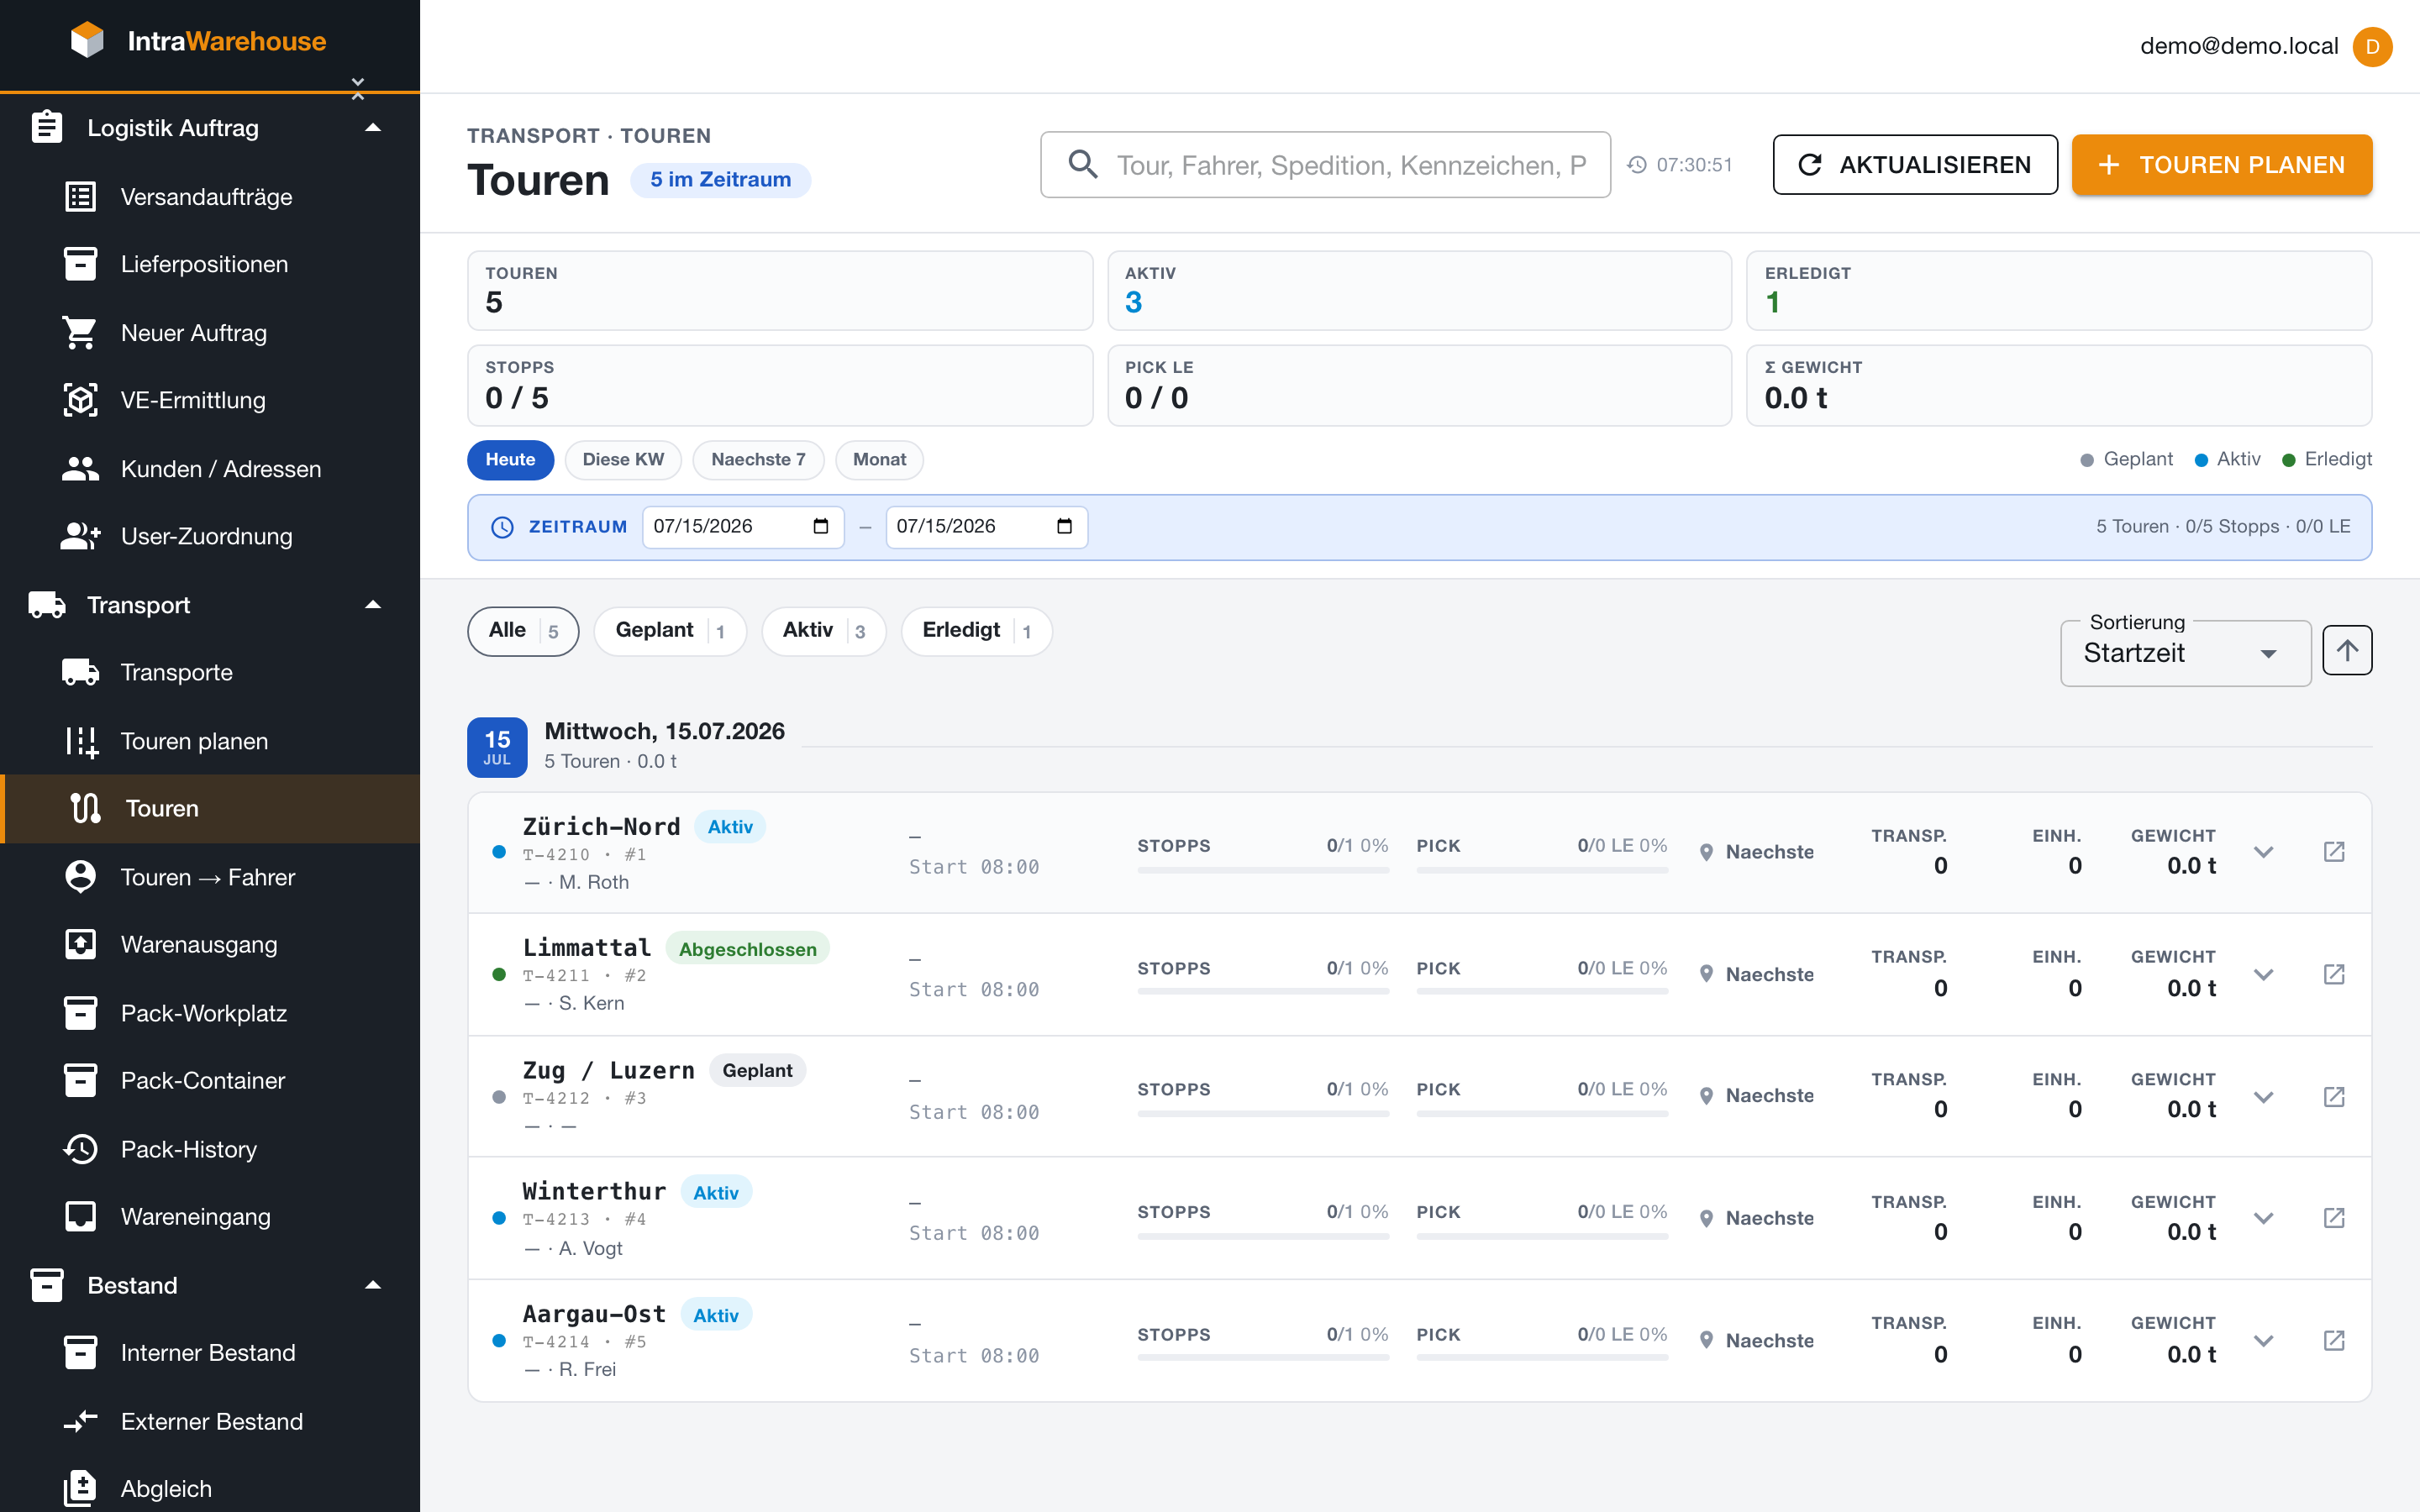Click the user avatar D icon
2420x1512 pixels.
click(2372, 46)
